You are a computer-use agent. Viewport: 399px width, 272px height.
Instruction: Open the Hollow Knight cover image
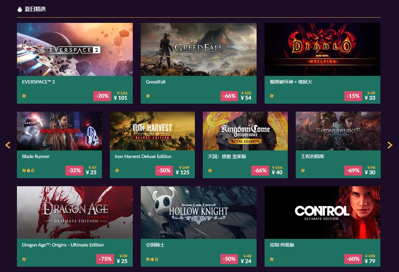[x=199, y=212]
